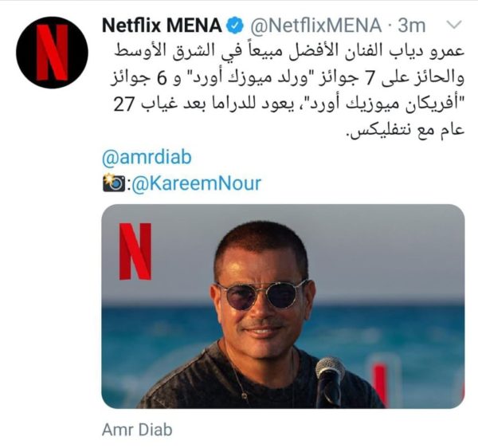This screenshot has width=478, height=448.
Task: Click the blurred Netflix logo behind the microphone
Action: tap(380, 381)
